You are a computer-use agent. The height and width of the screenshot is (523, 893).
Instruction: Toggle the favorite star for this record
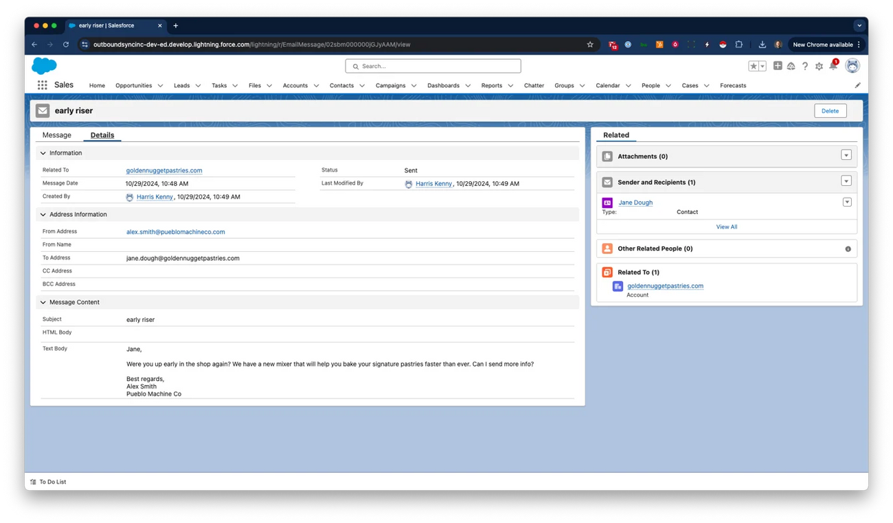tap(753, 65)
